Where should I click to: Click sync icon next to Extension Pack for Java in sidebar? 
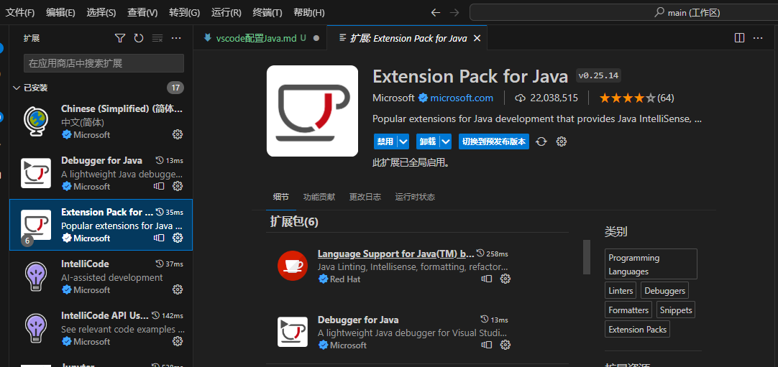tap(159, 238)
